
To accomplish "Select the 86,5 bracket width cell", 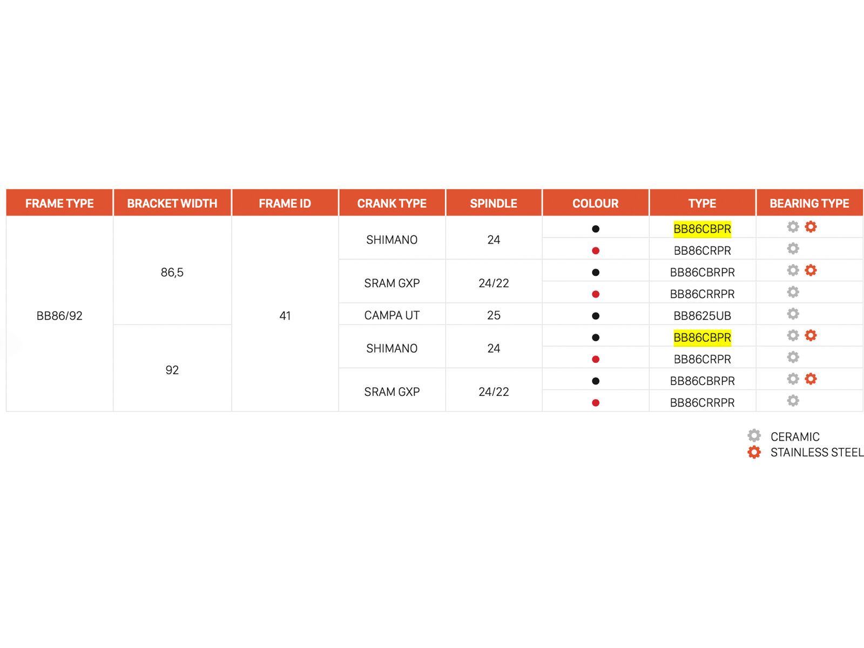I will click(172, 273).
